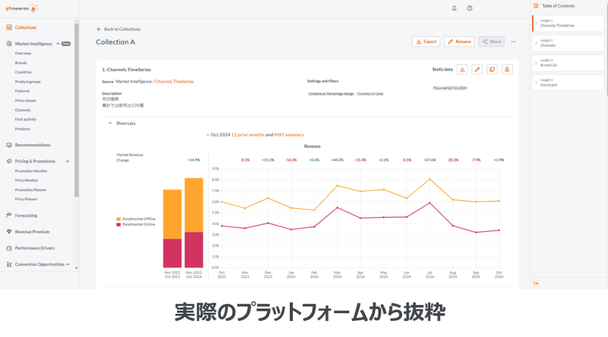Viewport: 608px width, 337px height.
Task: Grab the drag handle of Insight 4 Scorecard
Action: pyautogui.click(x=536, y=82)
